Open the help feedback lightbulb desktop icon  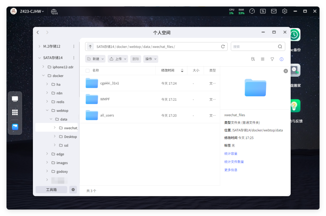pyautogui.click(x=296, y=106)
